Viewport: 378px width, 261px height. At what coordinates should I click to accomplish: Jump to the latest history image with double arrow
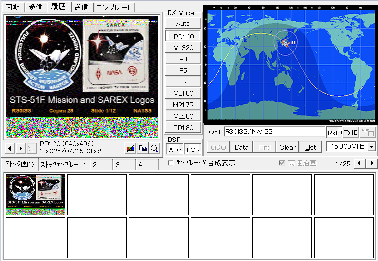[x=31, y=148]
